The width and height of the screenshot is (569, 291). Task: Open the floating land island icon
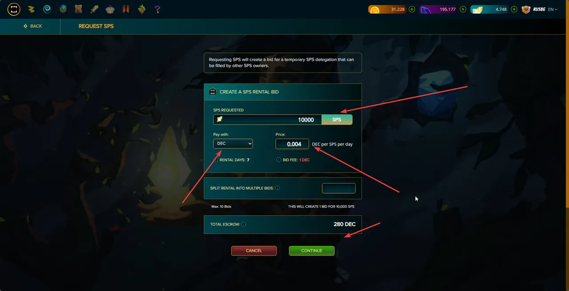[141, 9]
